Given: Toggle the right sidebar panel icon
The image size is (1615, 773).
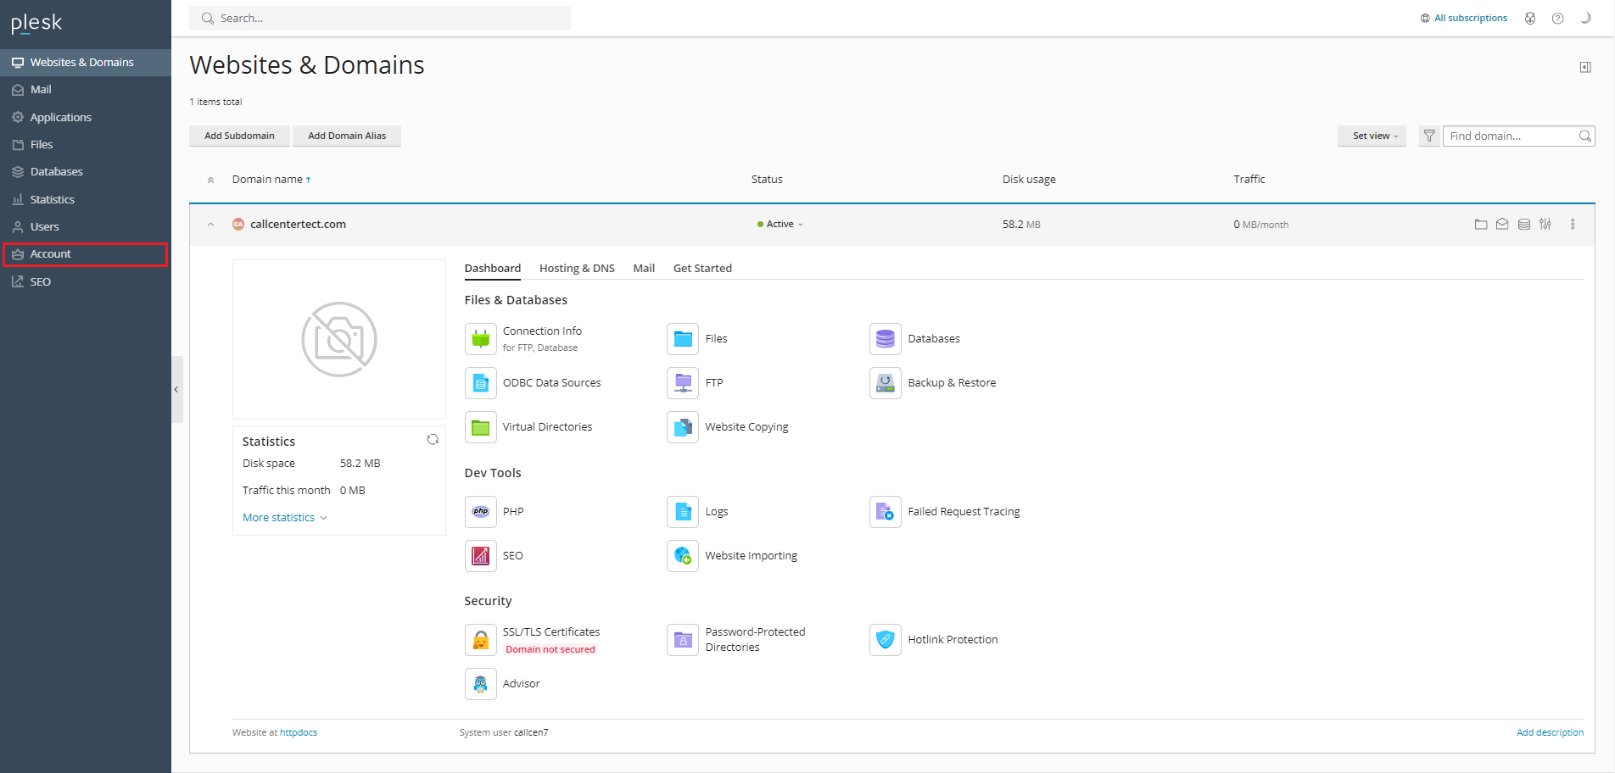Looking at the screenshot, I should click(x=1584, y=67).
